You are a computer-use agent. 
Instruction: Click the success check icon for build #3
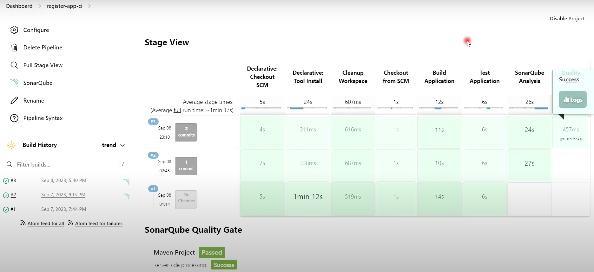point(6,181)
